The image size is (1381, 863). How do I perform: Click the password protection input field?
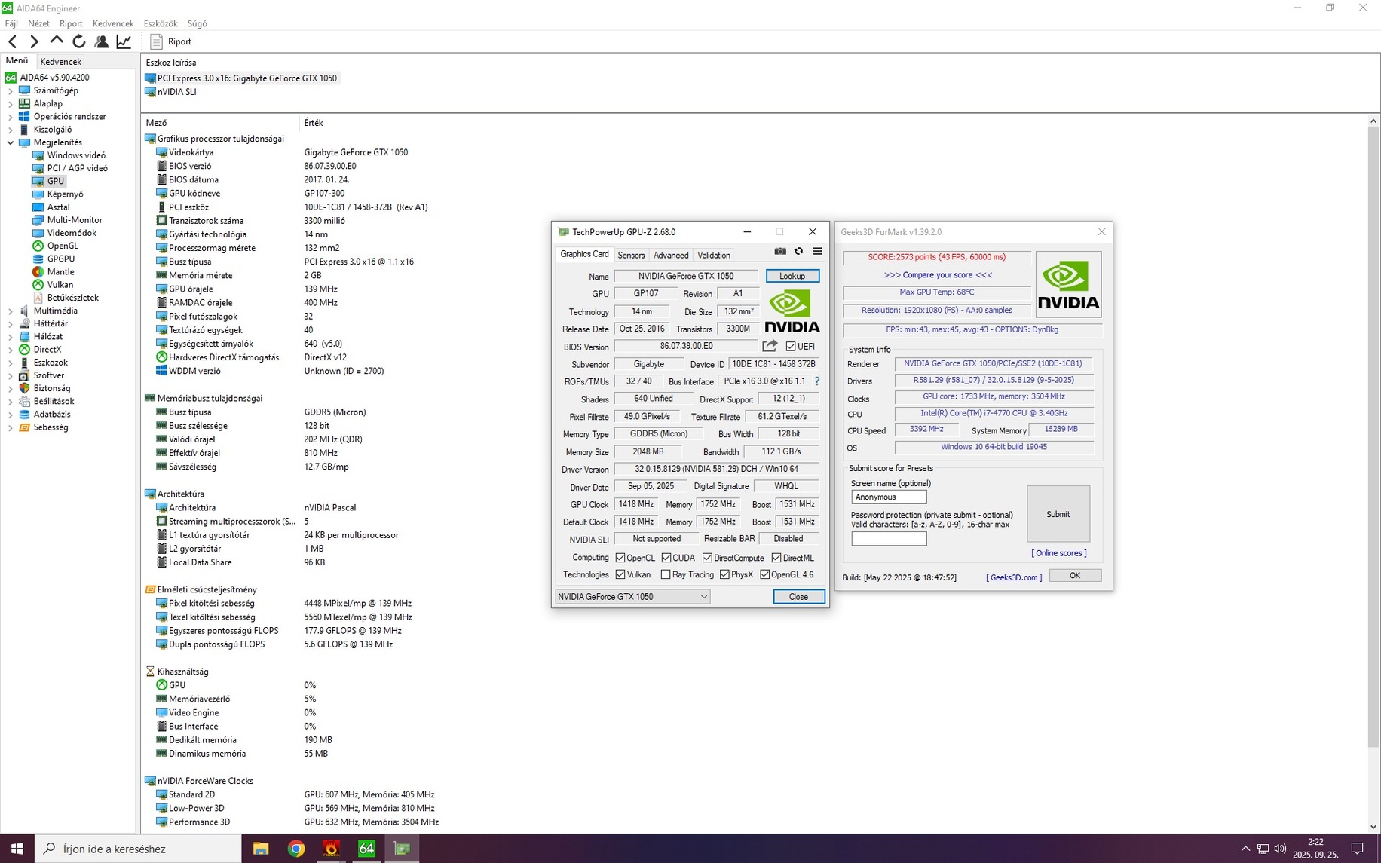[x=889, y=539]
